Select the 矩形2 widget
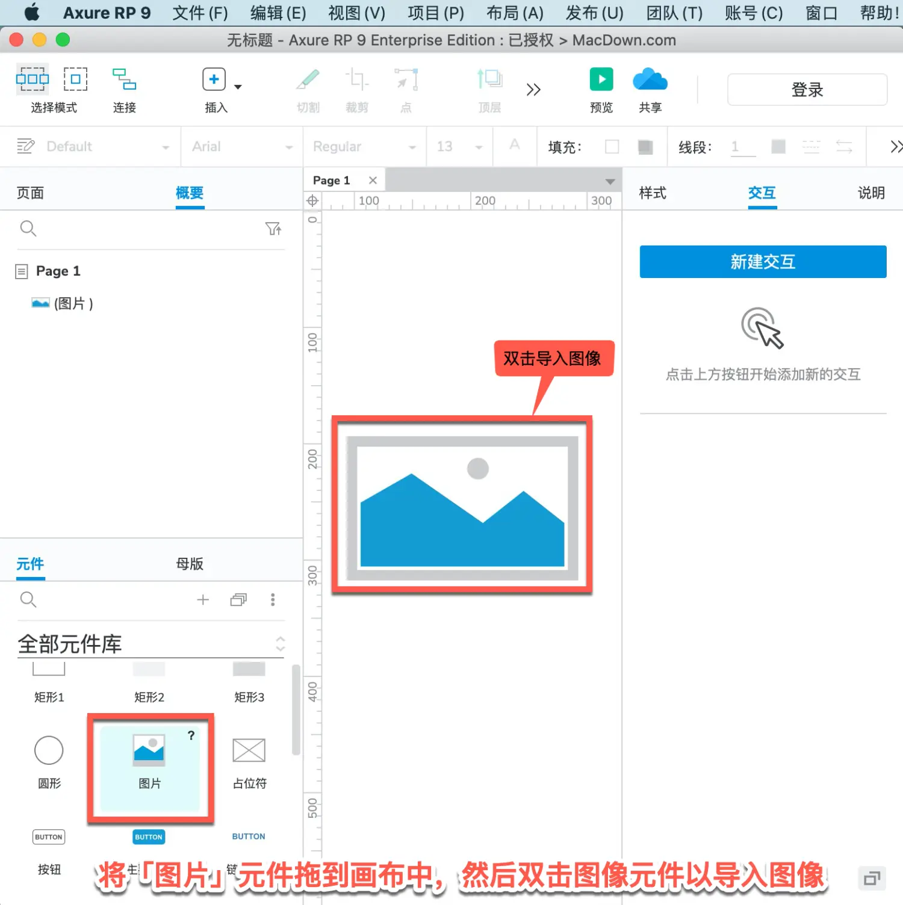 (x=149, y=683)
